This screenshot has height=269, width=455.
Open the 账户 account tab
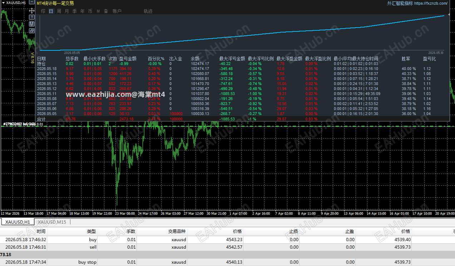117,11
